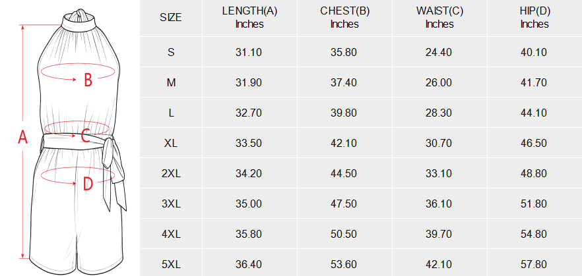Select the WAIST(C) Inches column header

click(439, 18)
